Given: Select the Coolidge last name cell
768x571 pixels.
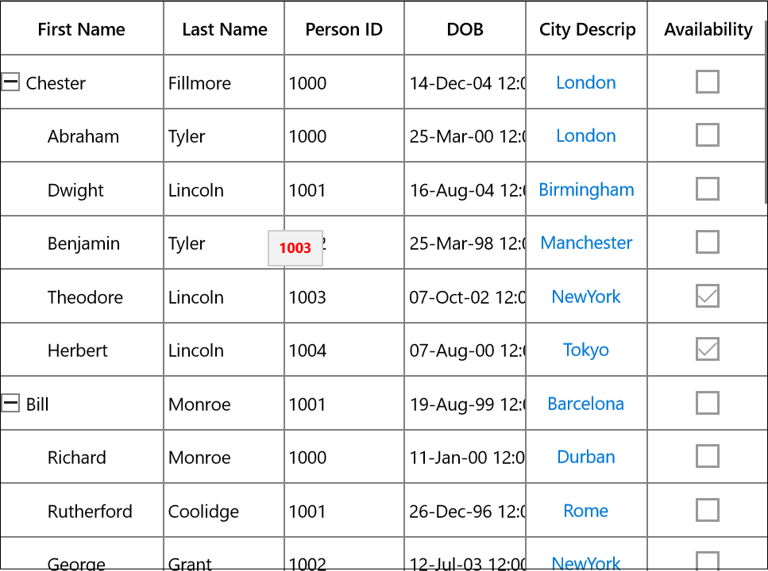Looking at the screenshot, I should pos(224,510).
